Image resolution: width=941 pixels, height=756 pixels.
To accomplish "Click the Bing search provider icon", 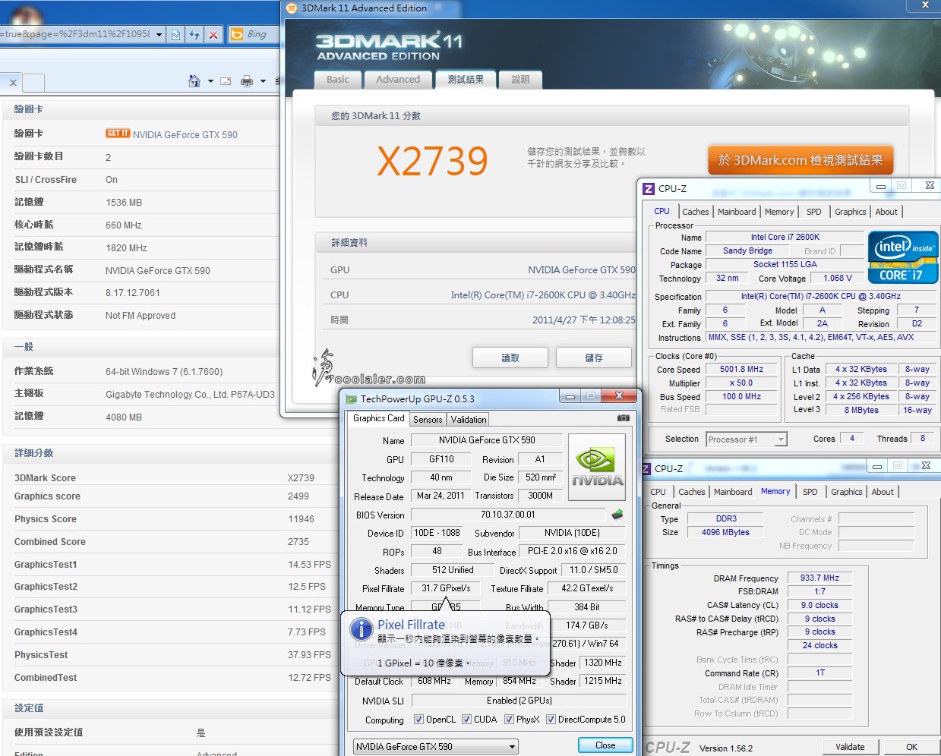I will [x=237, y=34].
